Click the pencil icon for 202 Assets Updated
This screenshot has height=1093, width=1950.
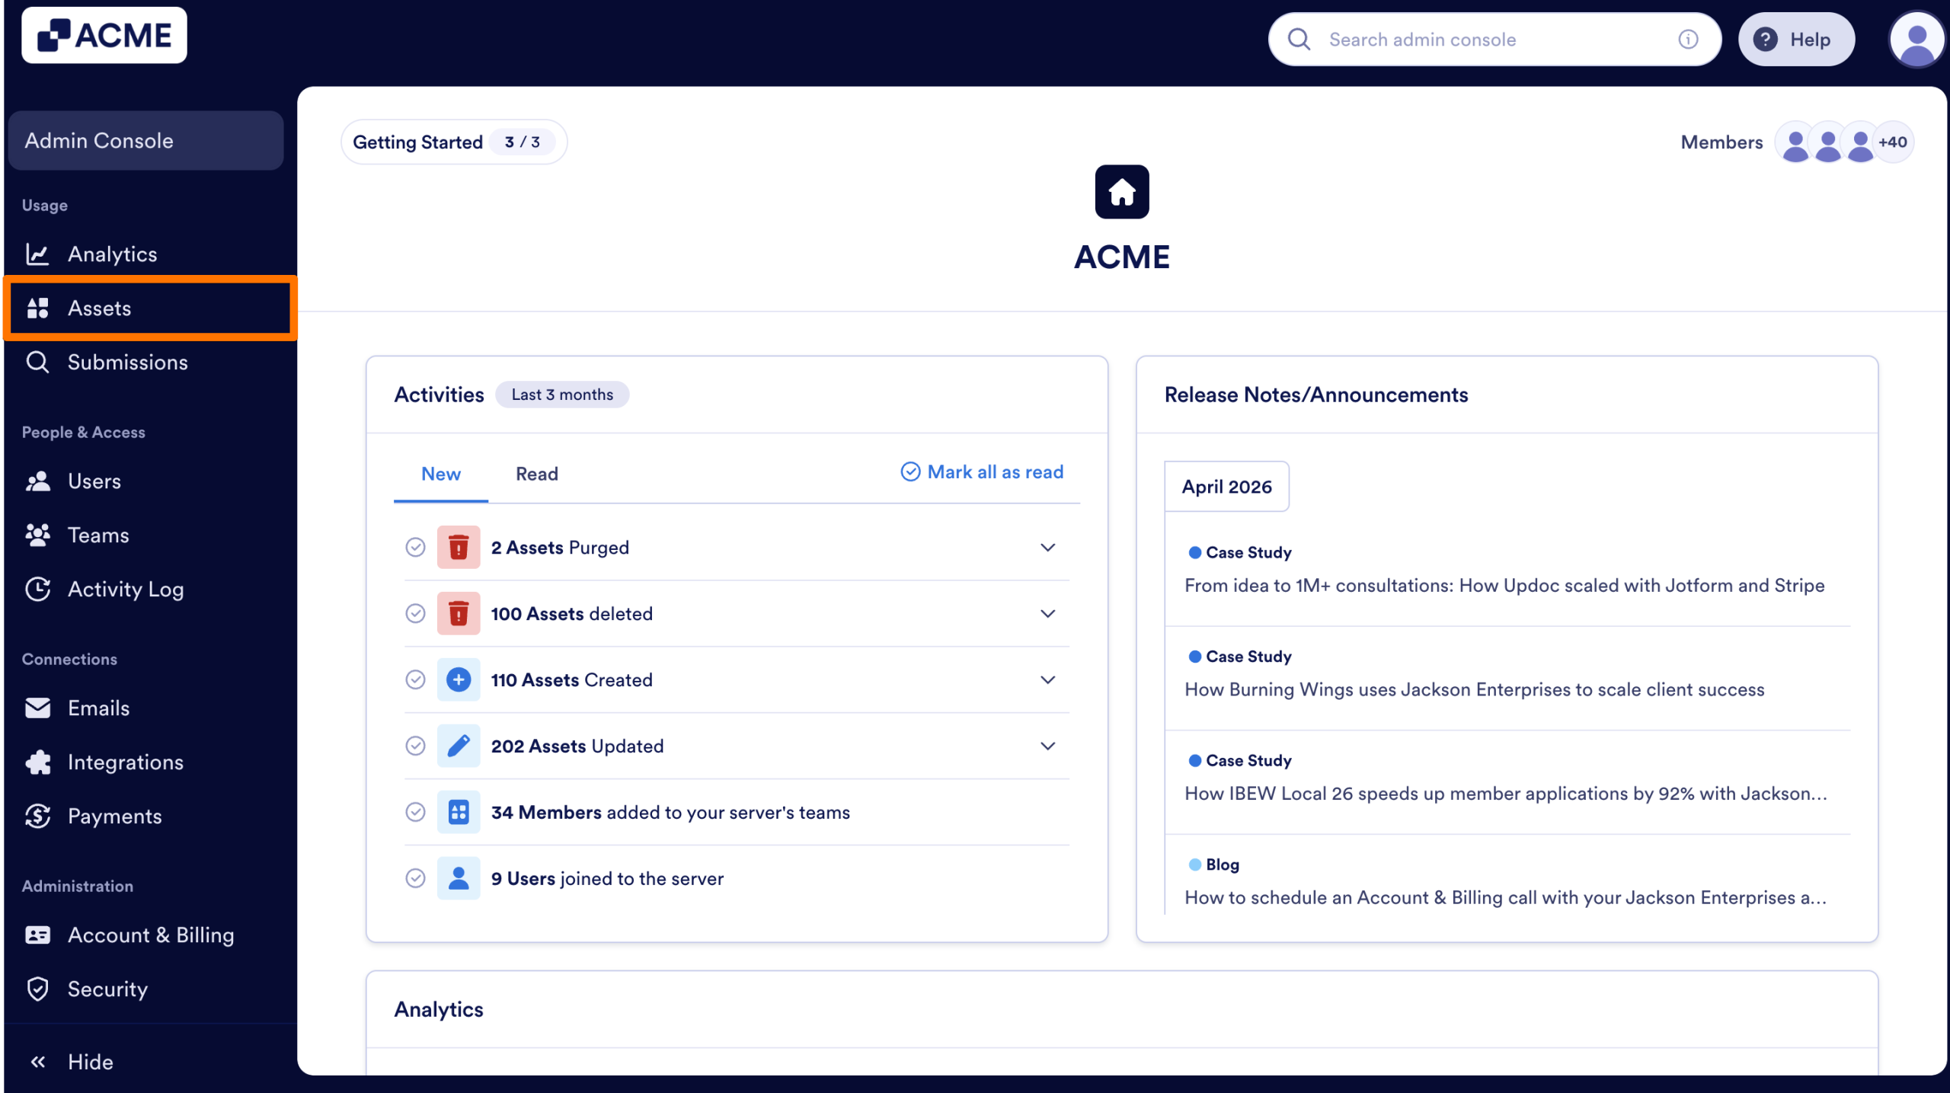click(459, 746)
